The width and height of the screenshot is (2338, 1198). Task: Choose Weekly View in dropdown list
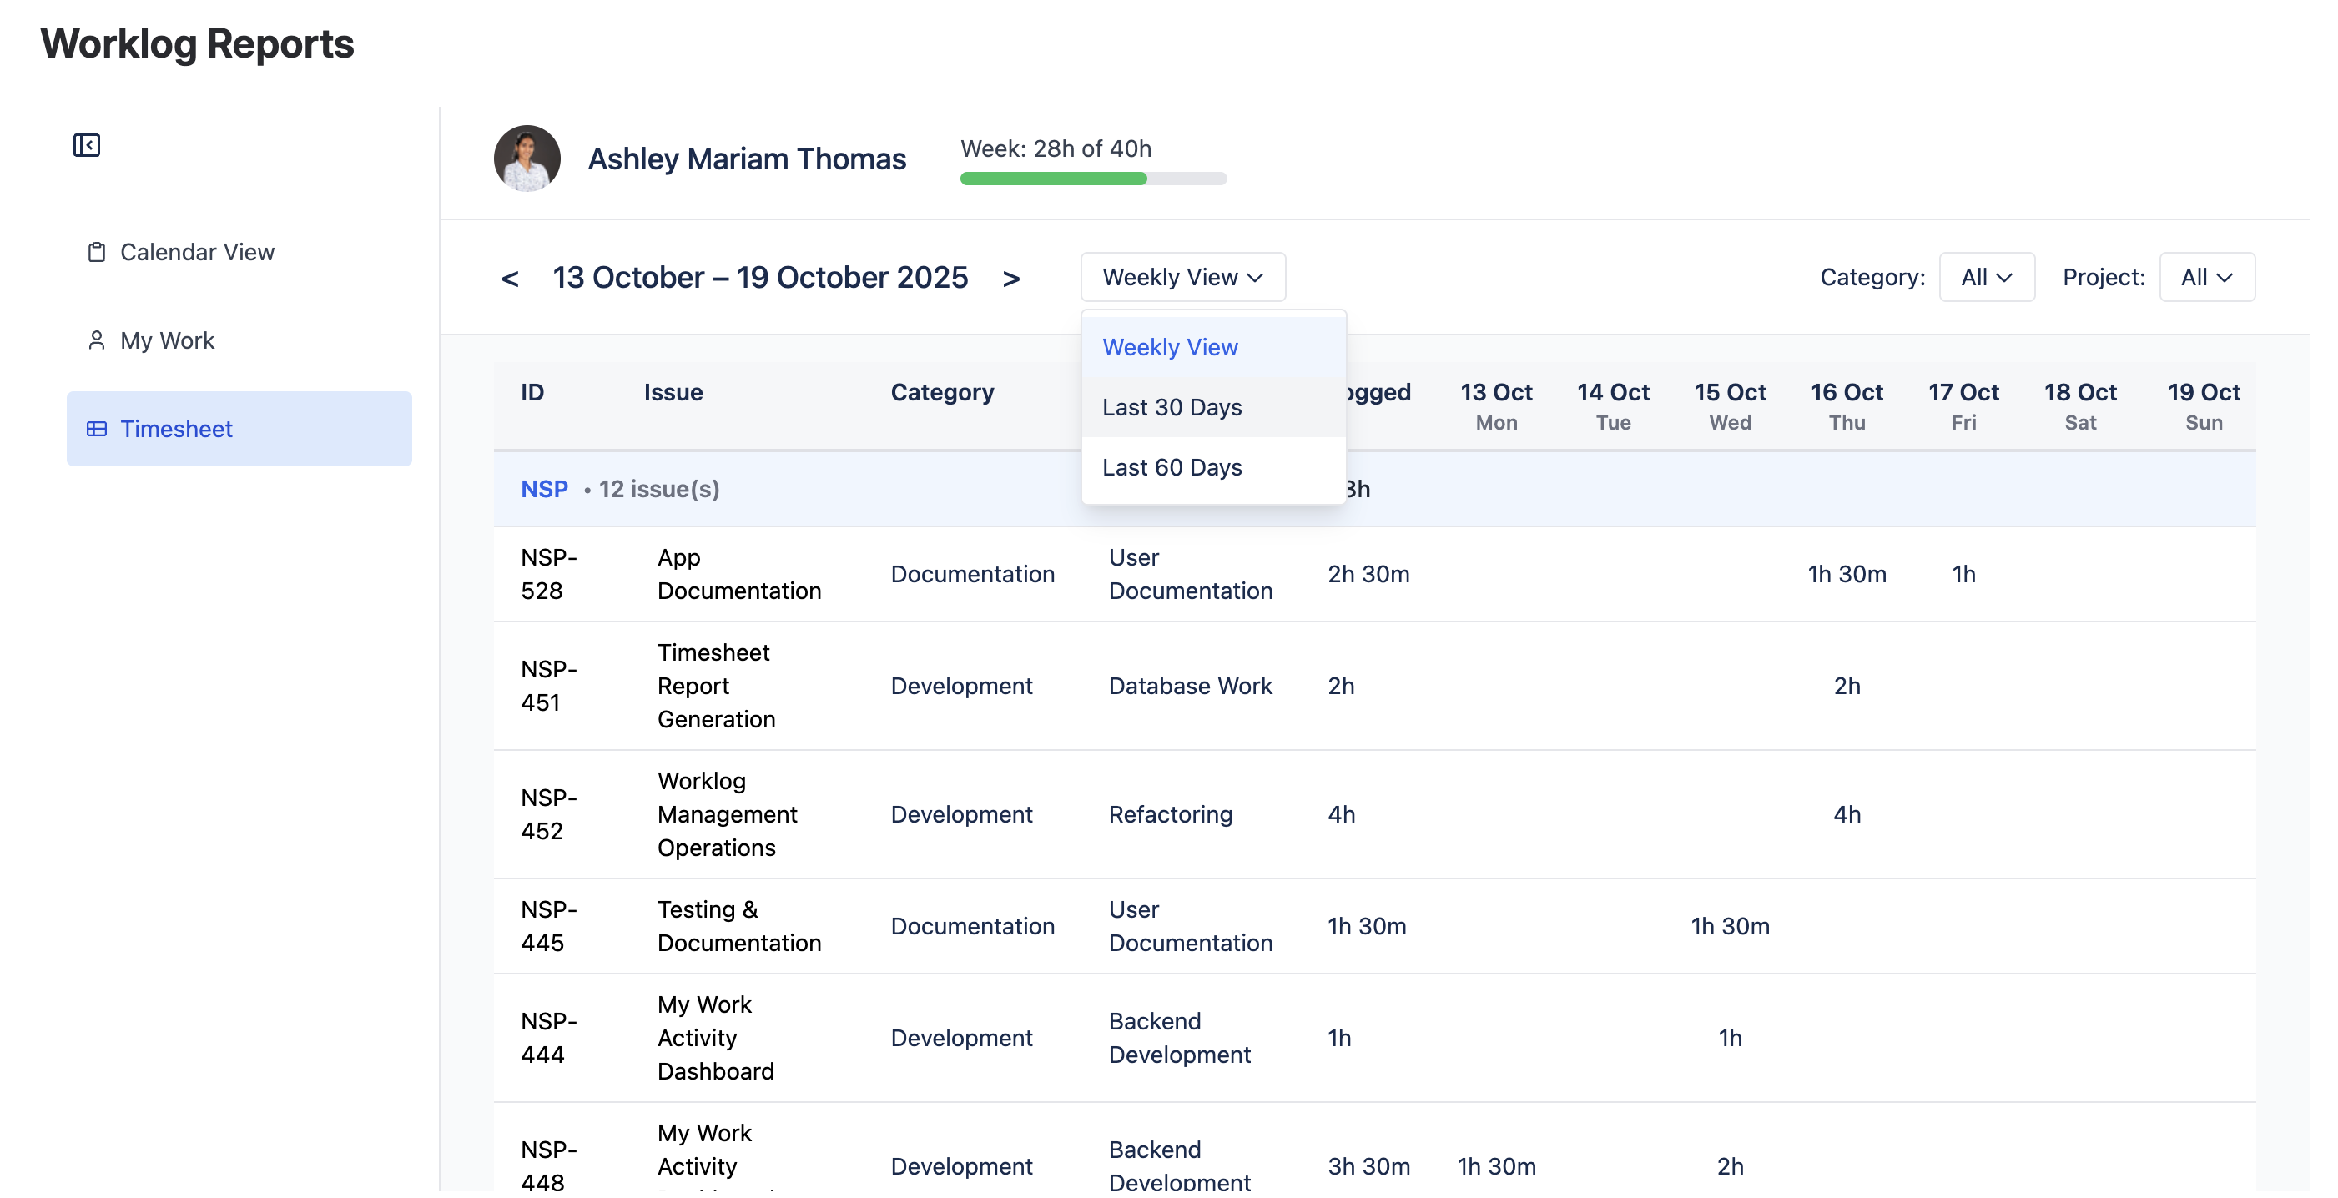coord(1169,348)
